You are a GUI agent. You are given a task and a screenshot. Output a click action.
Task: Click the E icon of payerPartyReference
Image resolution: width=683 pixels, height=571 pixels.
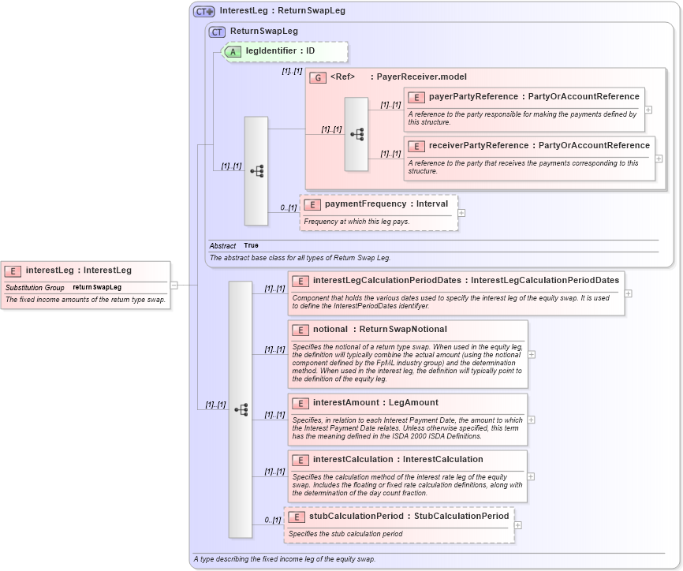[416, 97]
